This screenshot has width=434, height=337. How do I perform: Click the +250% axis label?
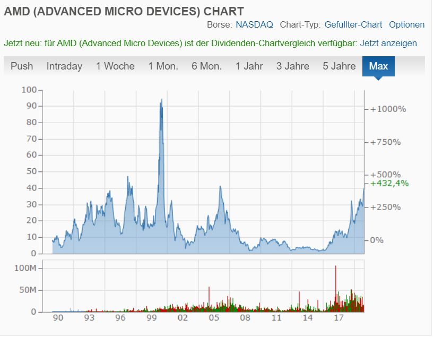pos(385,207)
